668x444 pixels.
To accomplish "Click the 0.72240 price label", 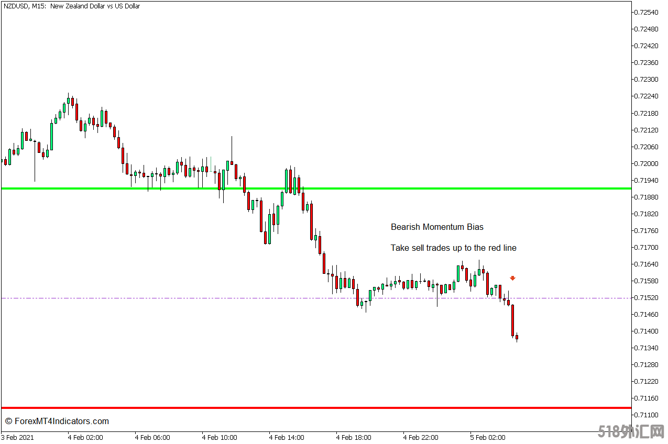I will [645, 96].
